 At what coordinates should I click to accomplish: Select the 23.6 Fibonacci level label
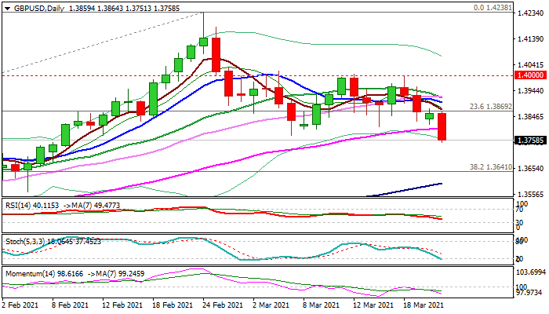(x=491, y=106)
